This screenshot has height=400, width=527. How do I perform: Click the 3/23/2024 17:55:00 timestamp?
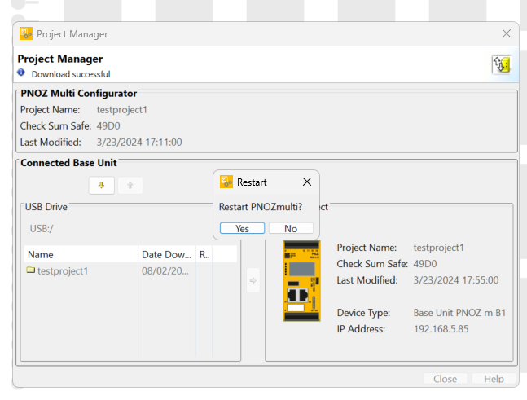pos(456,280)
